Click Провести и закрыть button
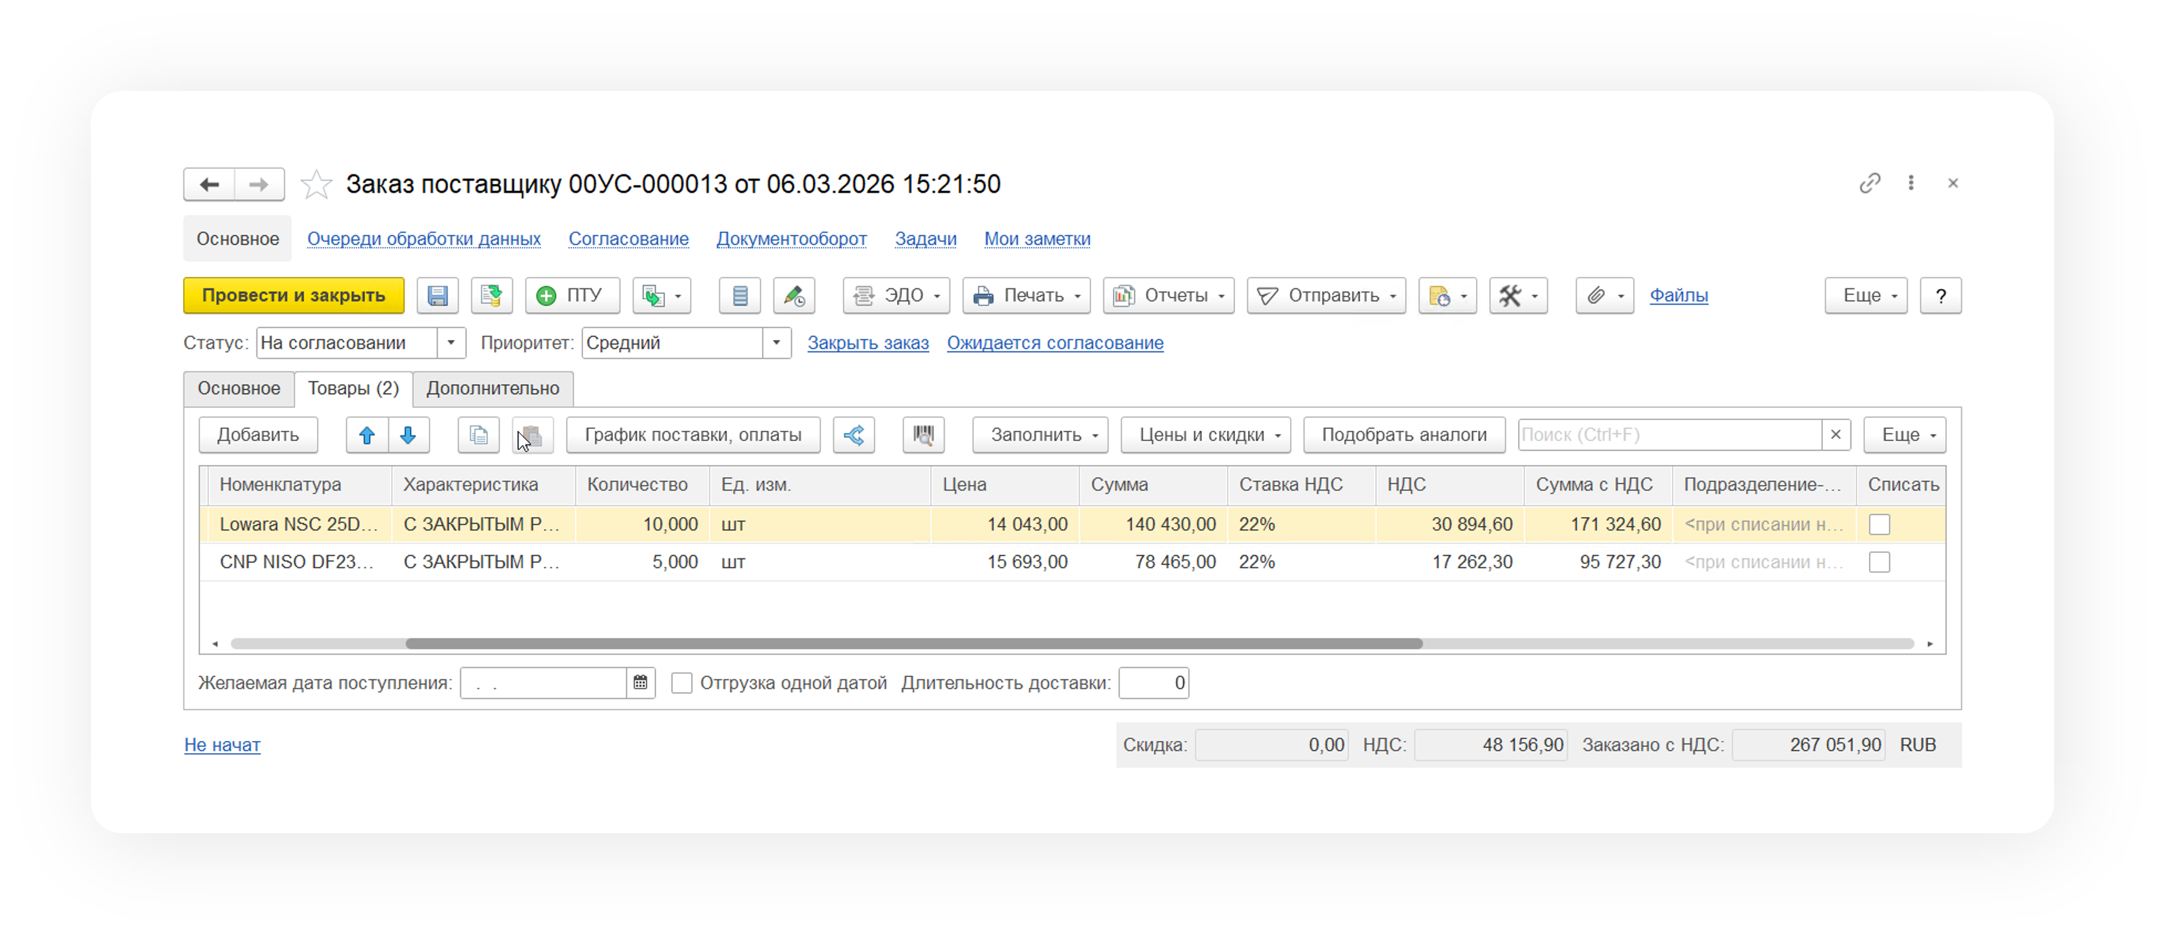 pyautogui.click(x=293, y=296)
